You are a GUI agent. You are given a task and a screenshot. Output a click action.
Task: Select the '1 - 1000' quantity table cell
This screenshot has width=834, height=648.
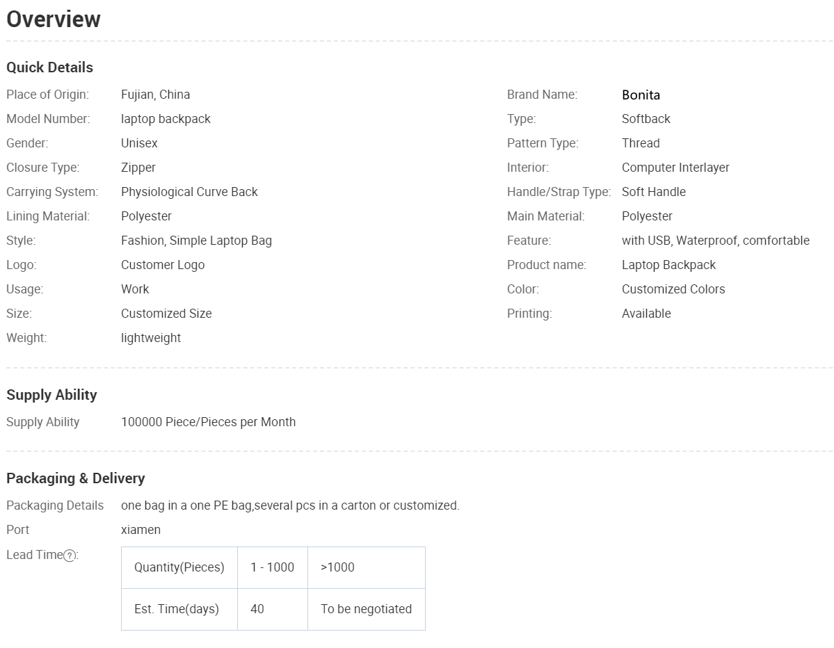tap(273, 568)
